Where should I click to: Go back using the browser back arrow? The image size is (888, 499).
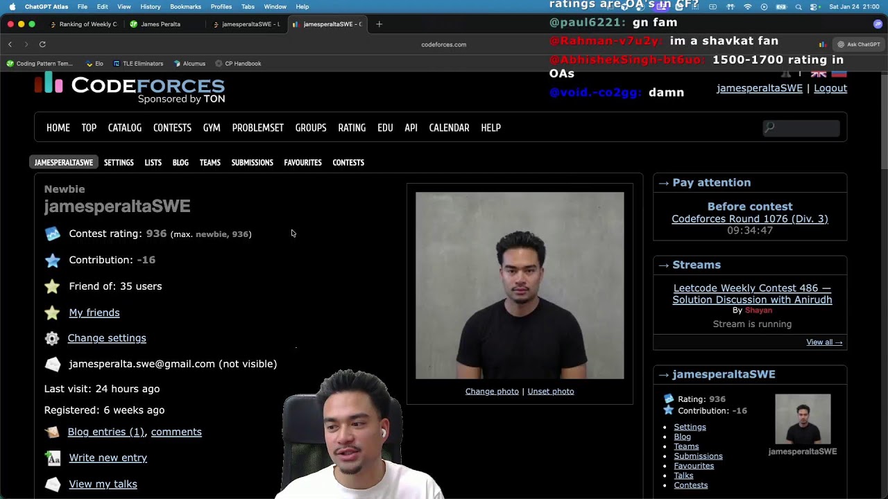point(10,44)
